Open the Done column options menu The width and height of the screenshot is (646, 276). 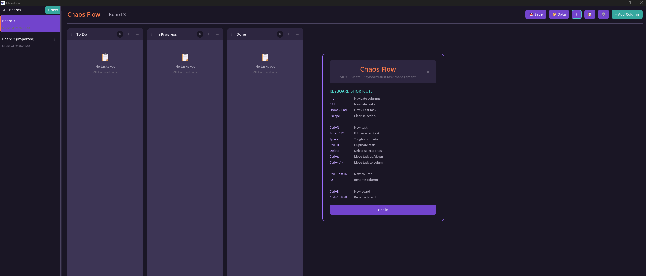pos(297,34)
